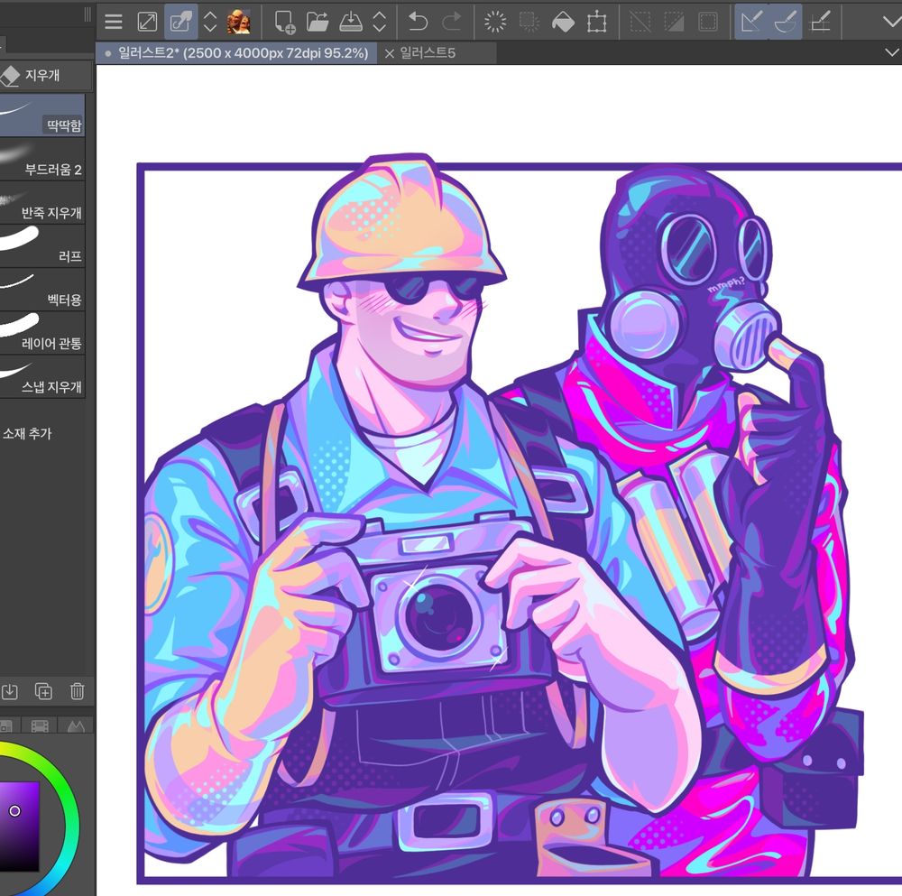Viewport: 902px width, 896px height.
Task: Toggle Snap to Grid
Action: (820, 22)
